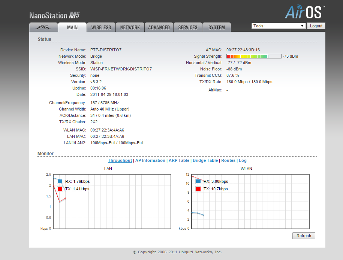Click the NanoStation M5 logo

[54, 15]
